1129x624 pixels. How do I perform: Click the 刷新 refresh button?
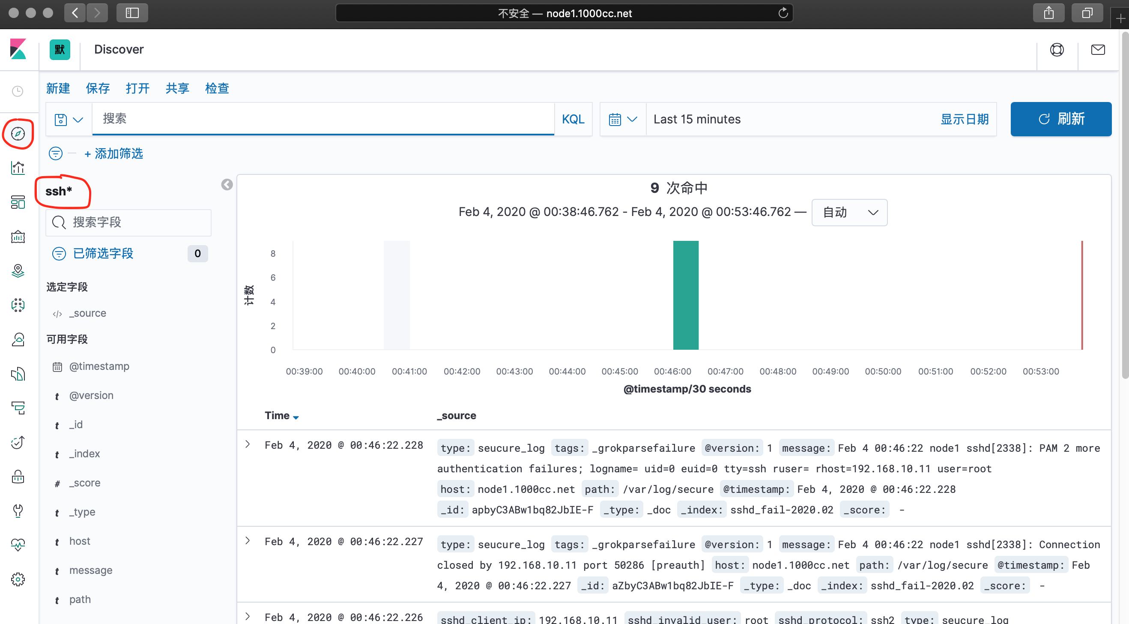pos(1060,119)
